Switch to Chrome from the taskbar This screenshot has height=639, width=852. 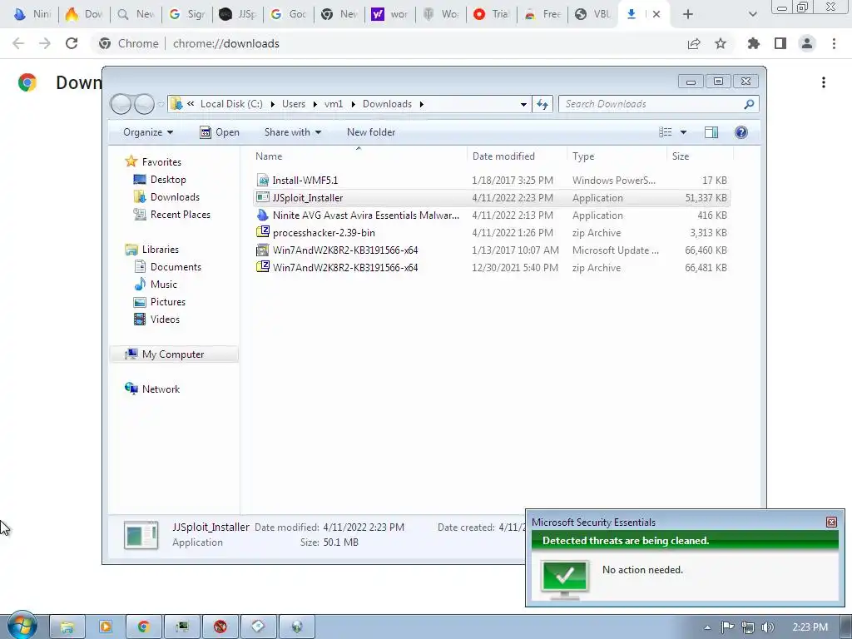[x=143, y=627]
